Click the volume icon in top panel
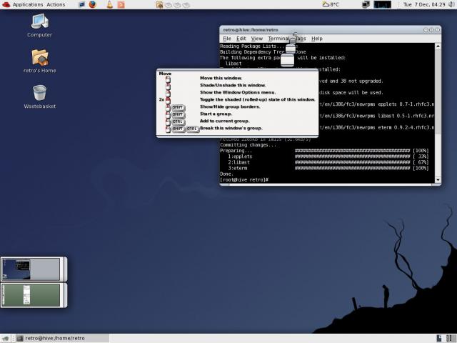This screenshot has width=457, height=343. [x=452, y=4]
